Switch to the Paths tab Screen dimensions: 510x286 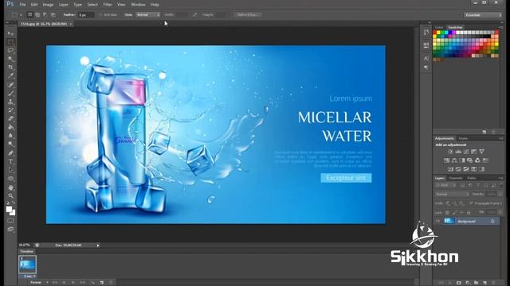point(471,178)
